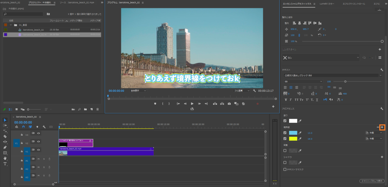Viewport: 388px width, 187px height.
Task: Open timeline wrench display settings
Action: pos(44,127)
